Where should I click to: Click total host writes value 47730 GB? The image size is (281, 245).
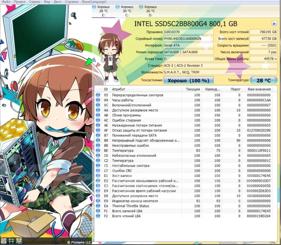(263, 39)
